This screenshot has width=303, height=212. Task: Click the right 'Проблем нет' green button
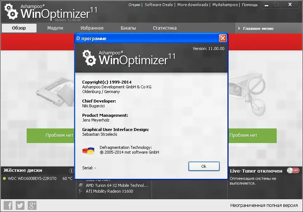[252, 135]
